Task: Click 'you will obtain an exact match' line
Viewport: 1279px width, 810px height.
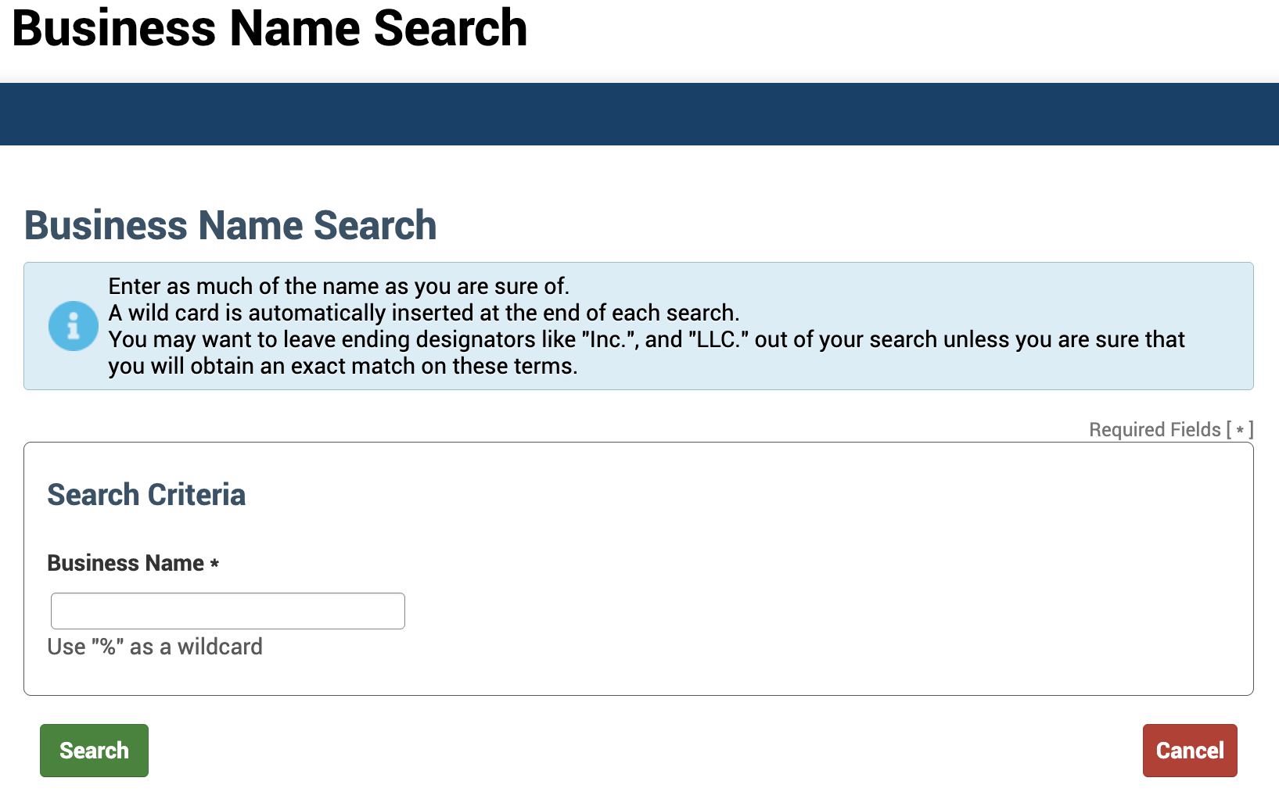Action: [x=343, y=366]
